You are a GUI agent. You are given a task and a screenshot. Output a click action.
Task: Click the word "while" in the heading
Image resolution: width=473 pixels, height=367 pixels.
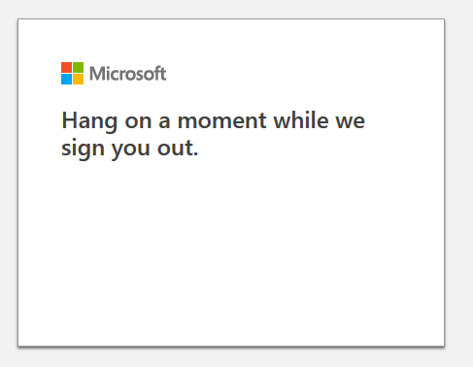pyautogui.click(x=301, y=119)
